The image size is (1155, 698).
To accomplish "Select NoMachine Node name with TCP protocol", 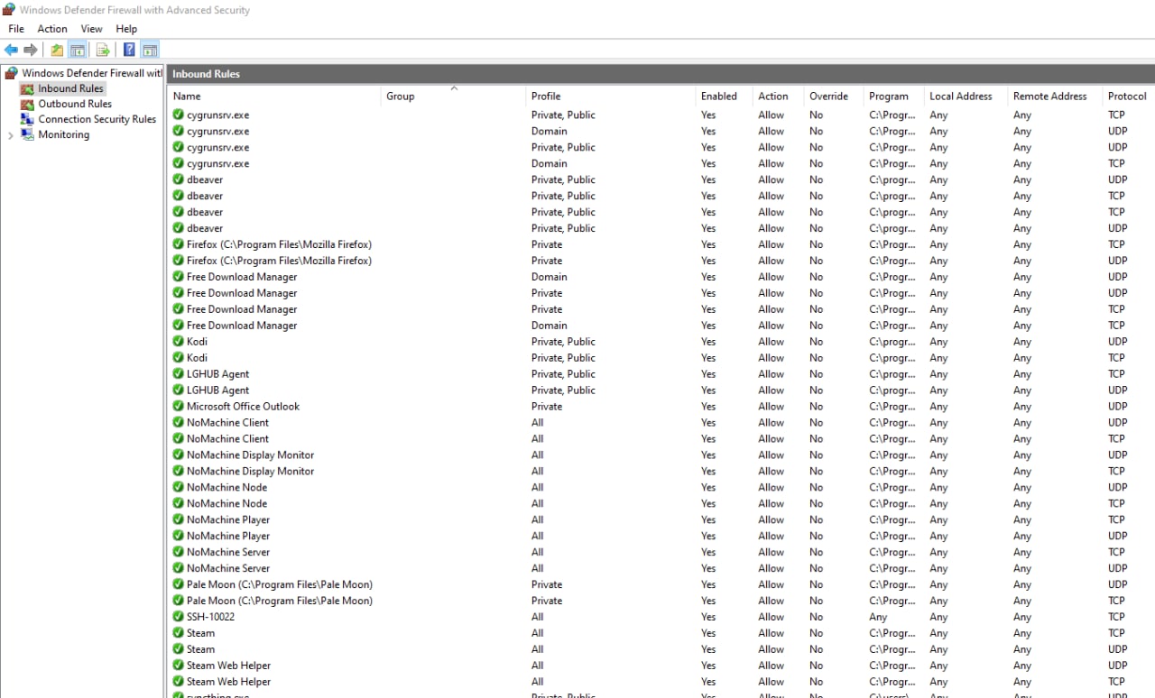I will pos(226,503).
